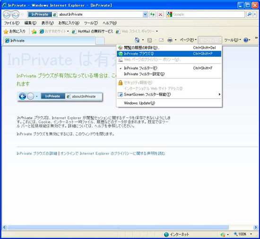
Task: Click the address bar illustration image
Action: [x=60, y=97]
